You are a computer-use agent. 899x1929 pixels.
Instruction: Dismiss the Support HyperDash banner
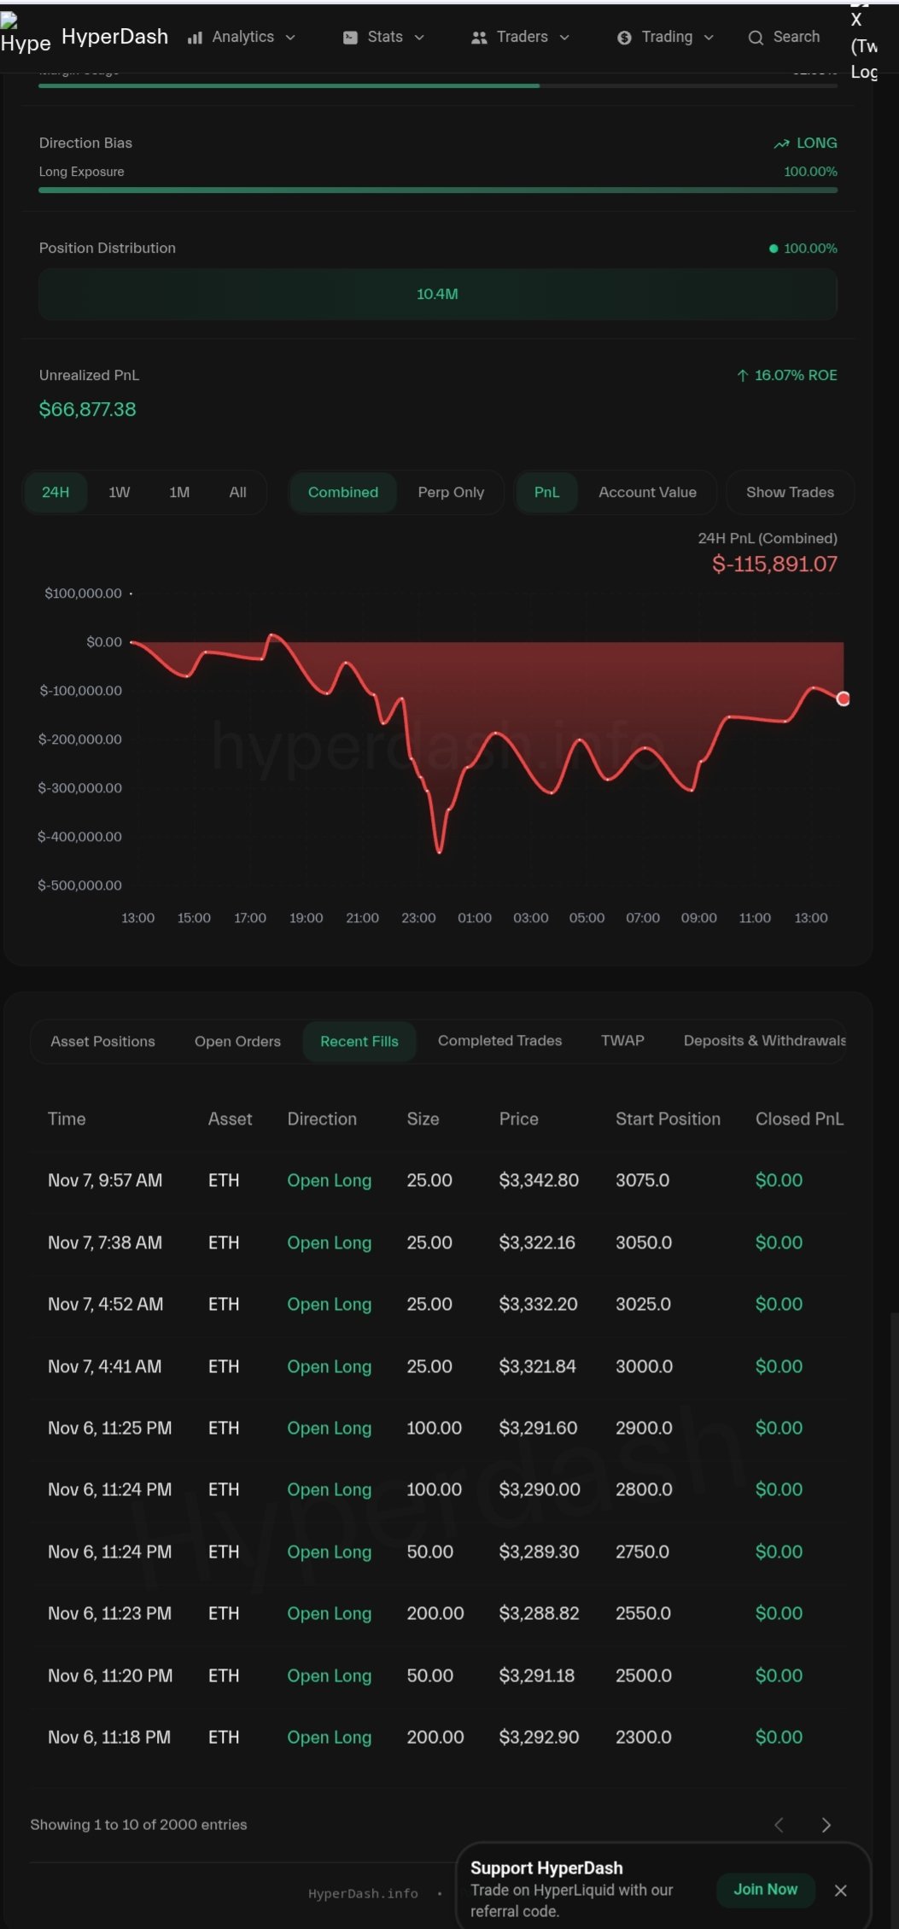pyautogui.click(x=840, y=1891)
